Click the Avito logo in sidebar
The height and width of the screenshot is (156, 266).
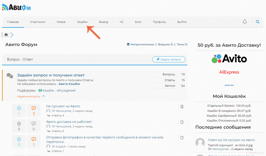(229, 59)
